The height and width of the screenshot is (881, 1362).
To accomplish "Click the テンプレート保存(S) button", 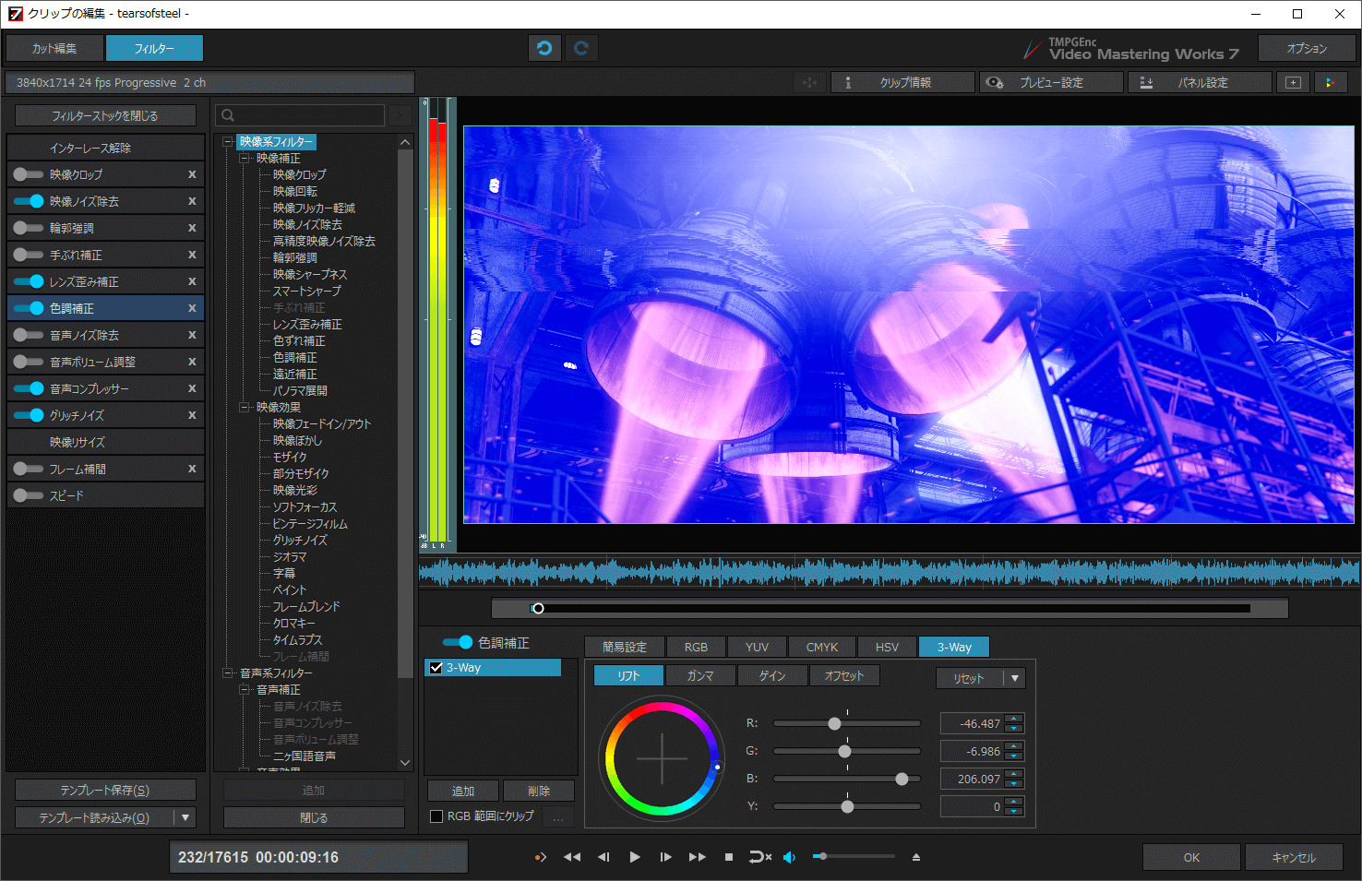I will (104, 789).
